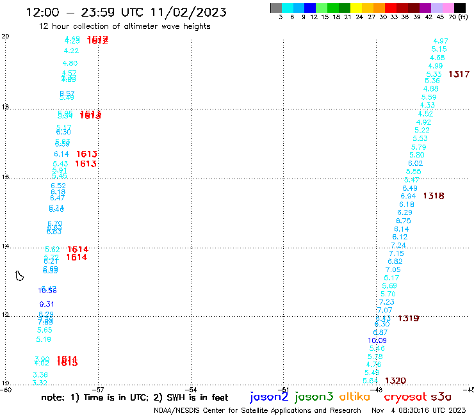Click the timestamp 'Nov 4 08:30:16 UTC 2023'

pos(419,410)
